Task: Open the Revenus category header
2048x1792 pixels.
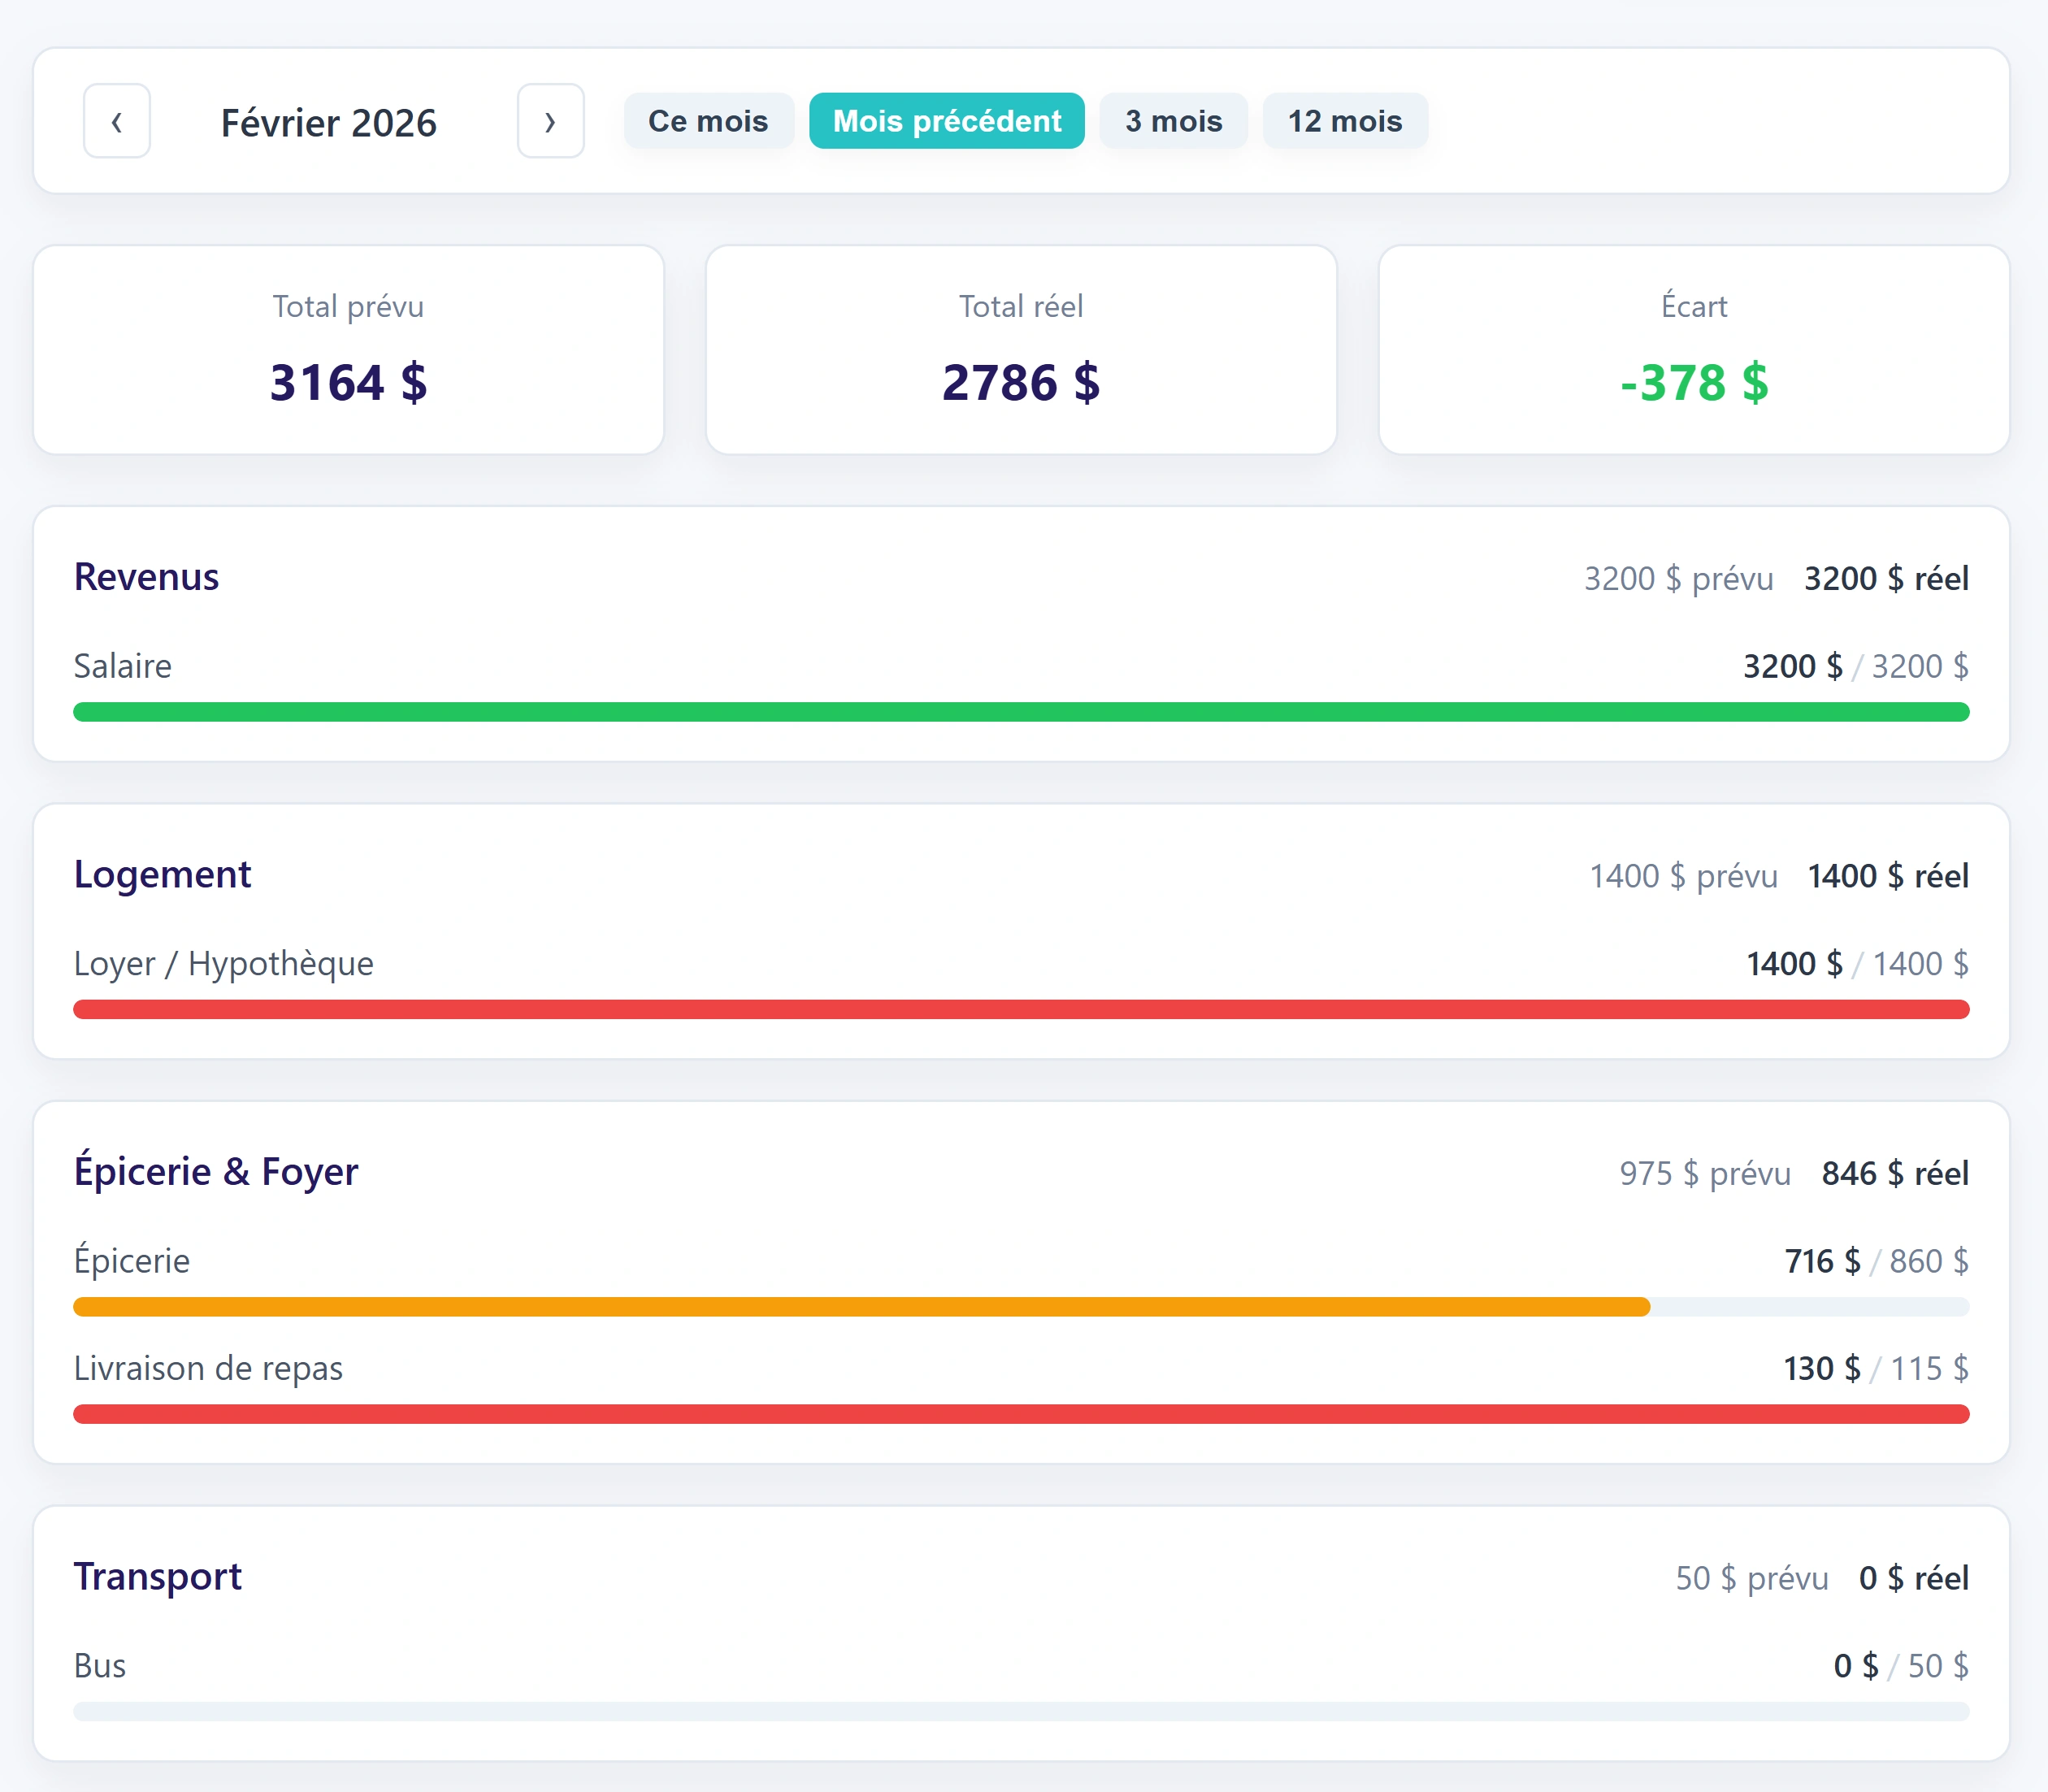Action: [146, 576]
